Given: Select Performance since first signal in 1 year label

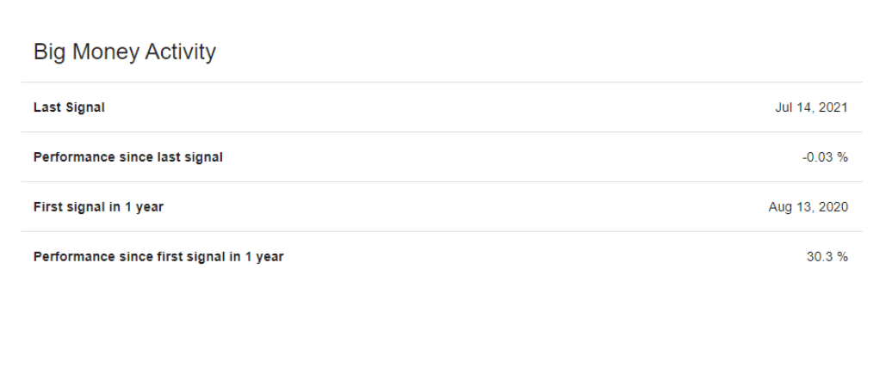Looking at the screenshot, I should (x=158, y=257).
